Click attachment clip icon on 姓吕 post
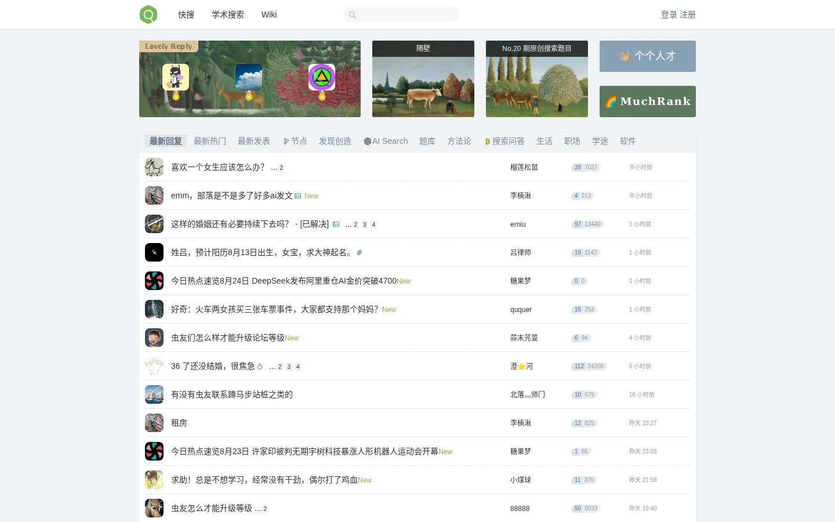 (360, 253)
